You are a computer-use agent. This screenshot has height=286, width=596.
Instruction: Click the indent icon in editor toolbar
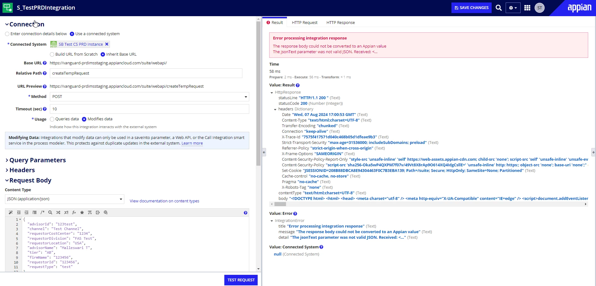26,212
